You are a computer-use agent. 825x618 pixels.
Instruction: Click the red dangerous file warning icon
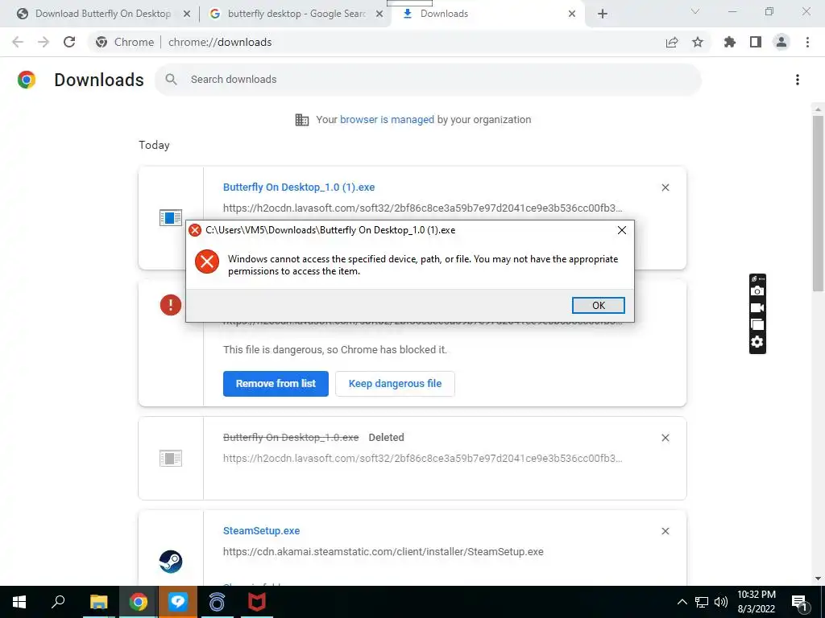pos(171,305)
